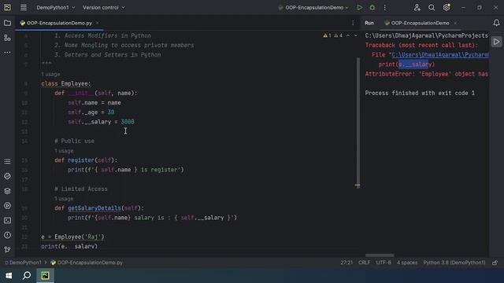Open IDE settings gear icon
Viewport: 504px width, 283px height.
[447, 7]
